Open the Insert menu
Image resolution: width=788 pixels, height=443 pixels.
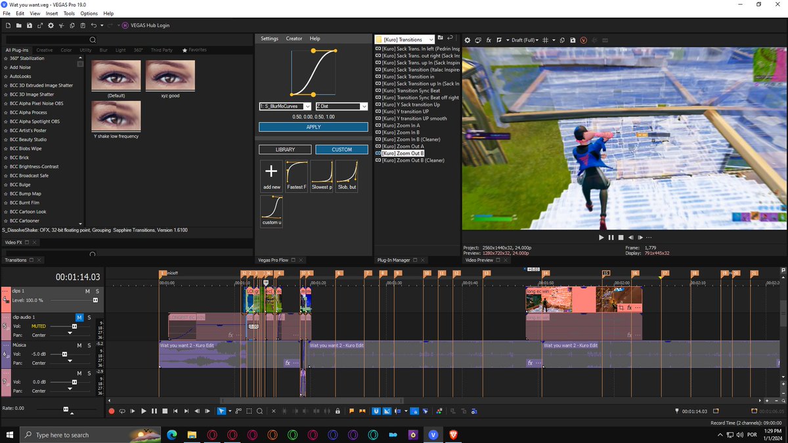52,13
